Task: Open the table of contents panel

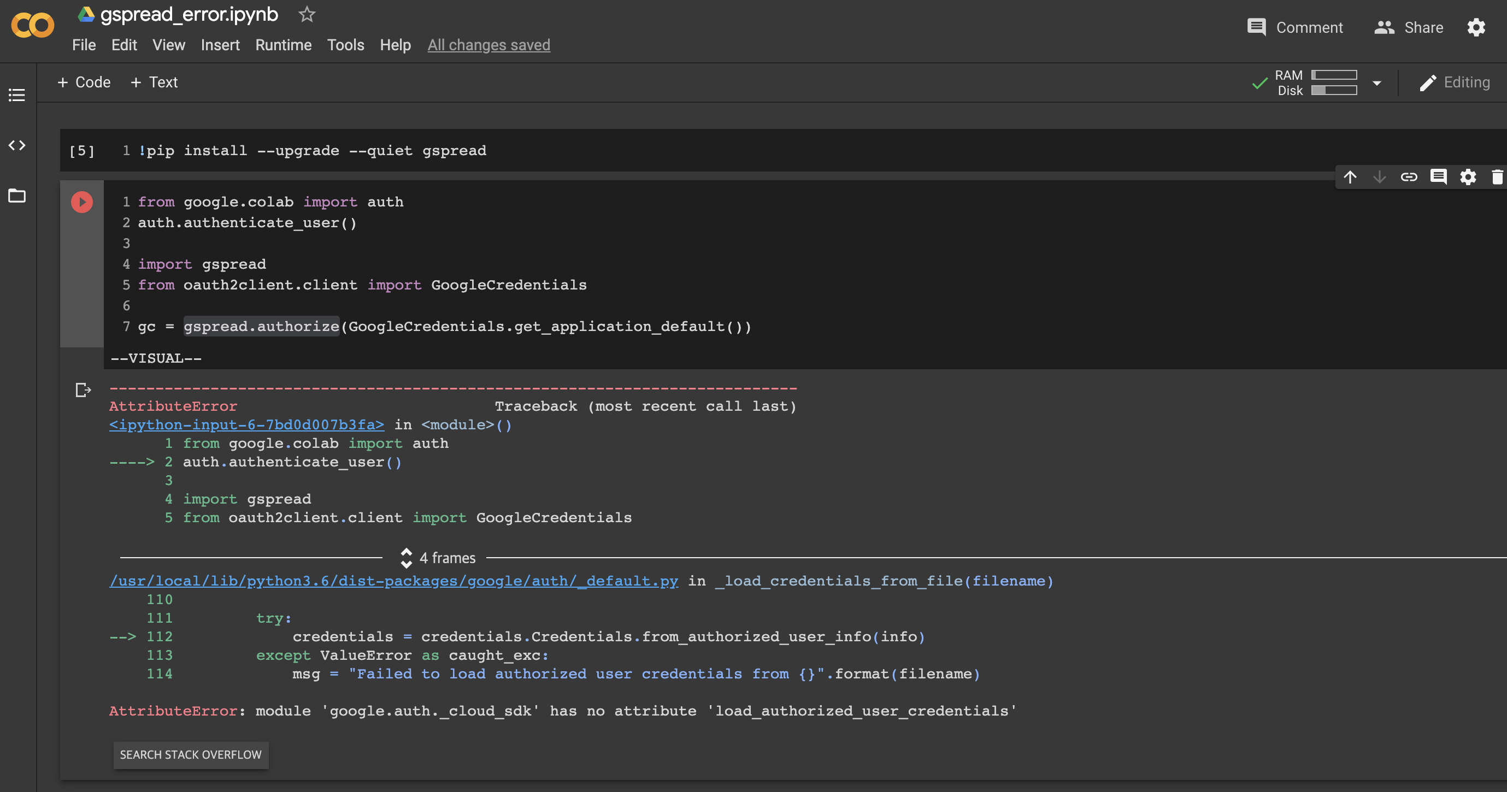Action: click(16, 94)
